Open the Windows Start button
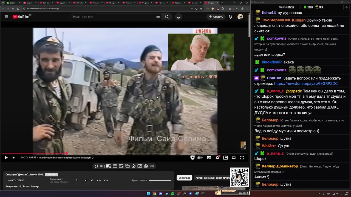The height and width of the screenshot is (197, 351). [x=148, y=194]
